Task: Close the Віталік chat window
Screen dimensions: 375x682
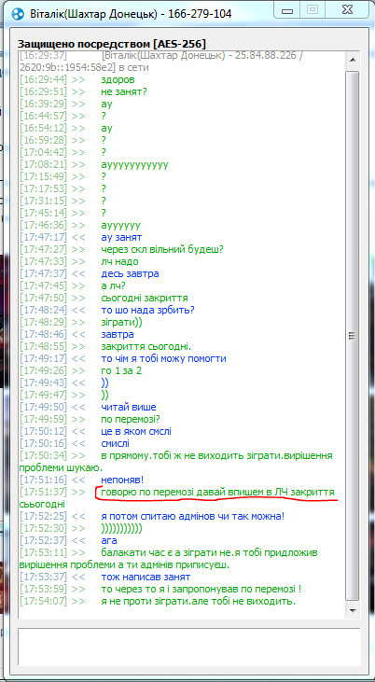Action: click(347, 8)
